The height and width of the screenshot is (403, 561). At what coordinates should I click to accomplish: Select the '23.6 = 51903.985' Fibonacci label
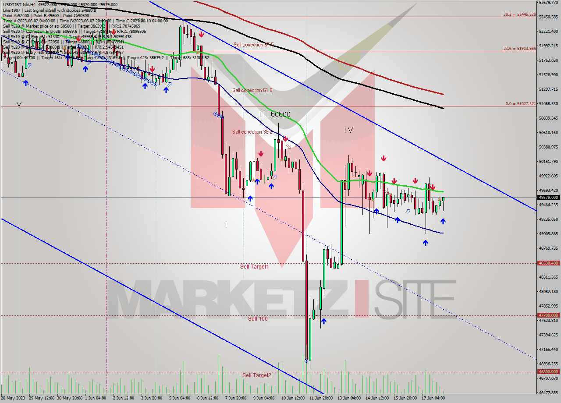[519, 48]
